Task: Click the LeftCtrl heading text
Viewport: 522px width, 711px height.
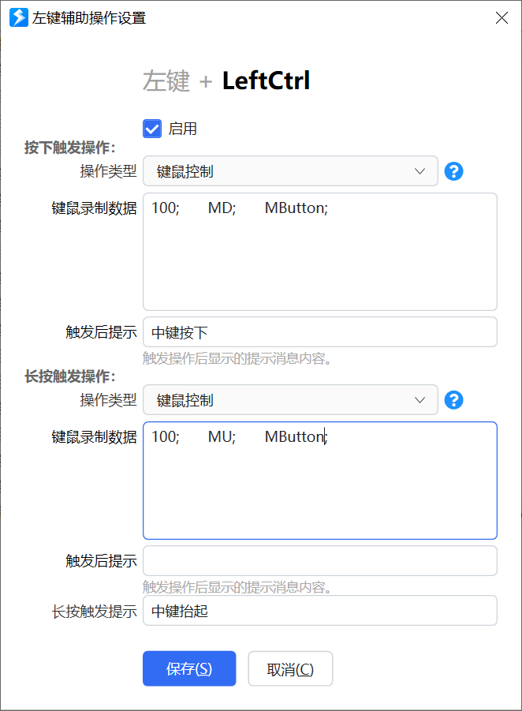Action: click(x=266, y=80)
